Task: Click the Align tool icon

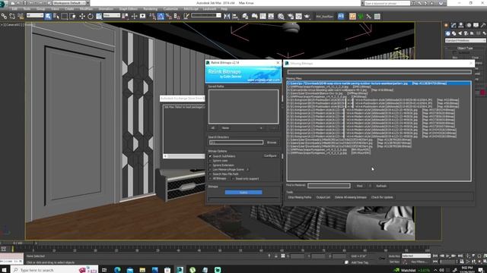Action: (x=235, y=17)
